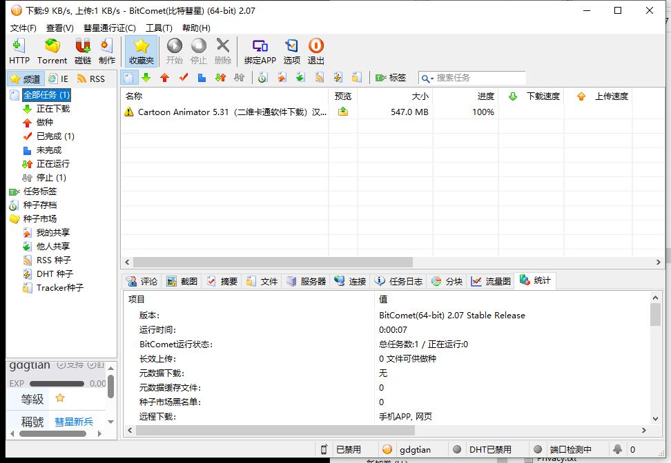Click the torrent archive filter icon
This screenshot has height=463, width=671.
pyautogui.click(x=263, y=78)
